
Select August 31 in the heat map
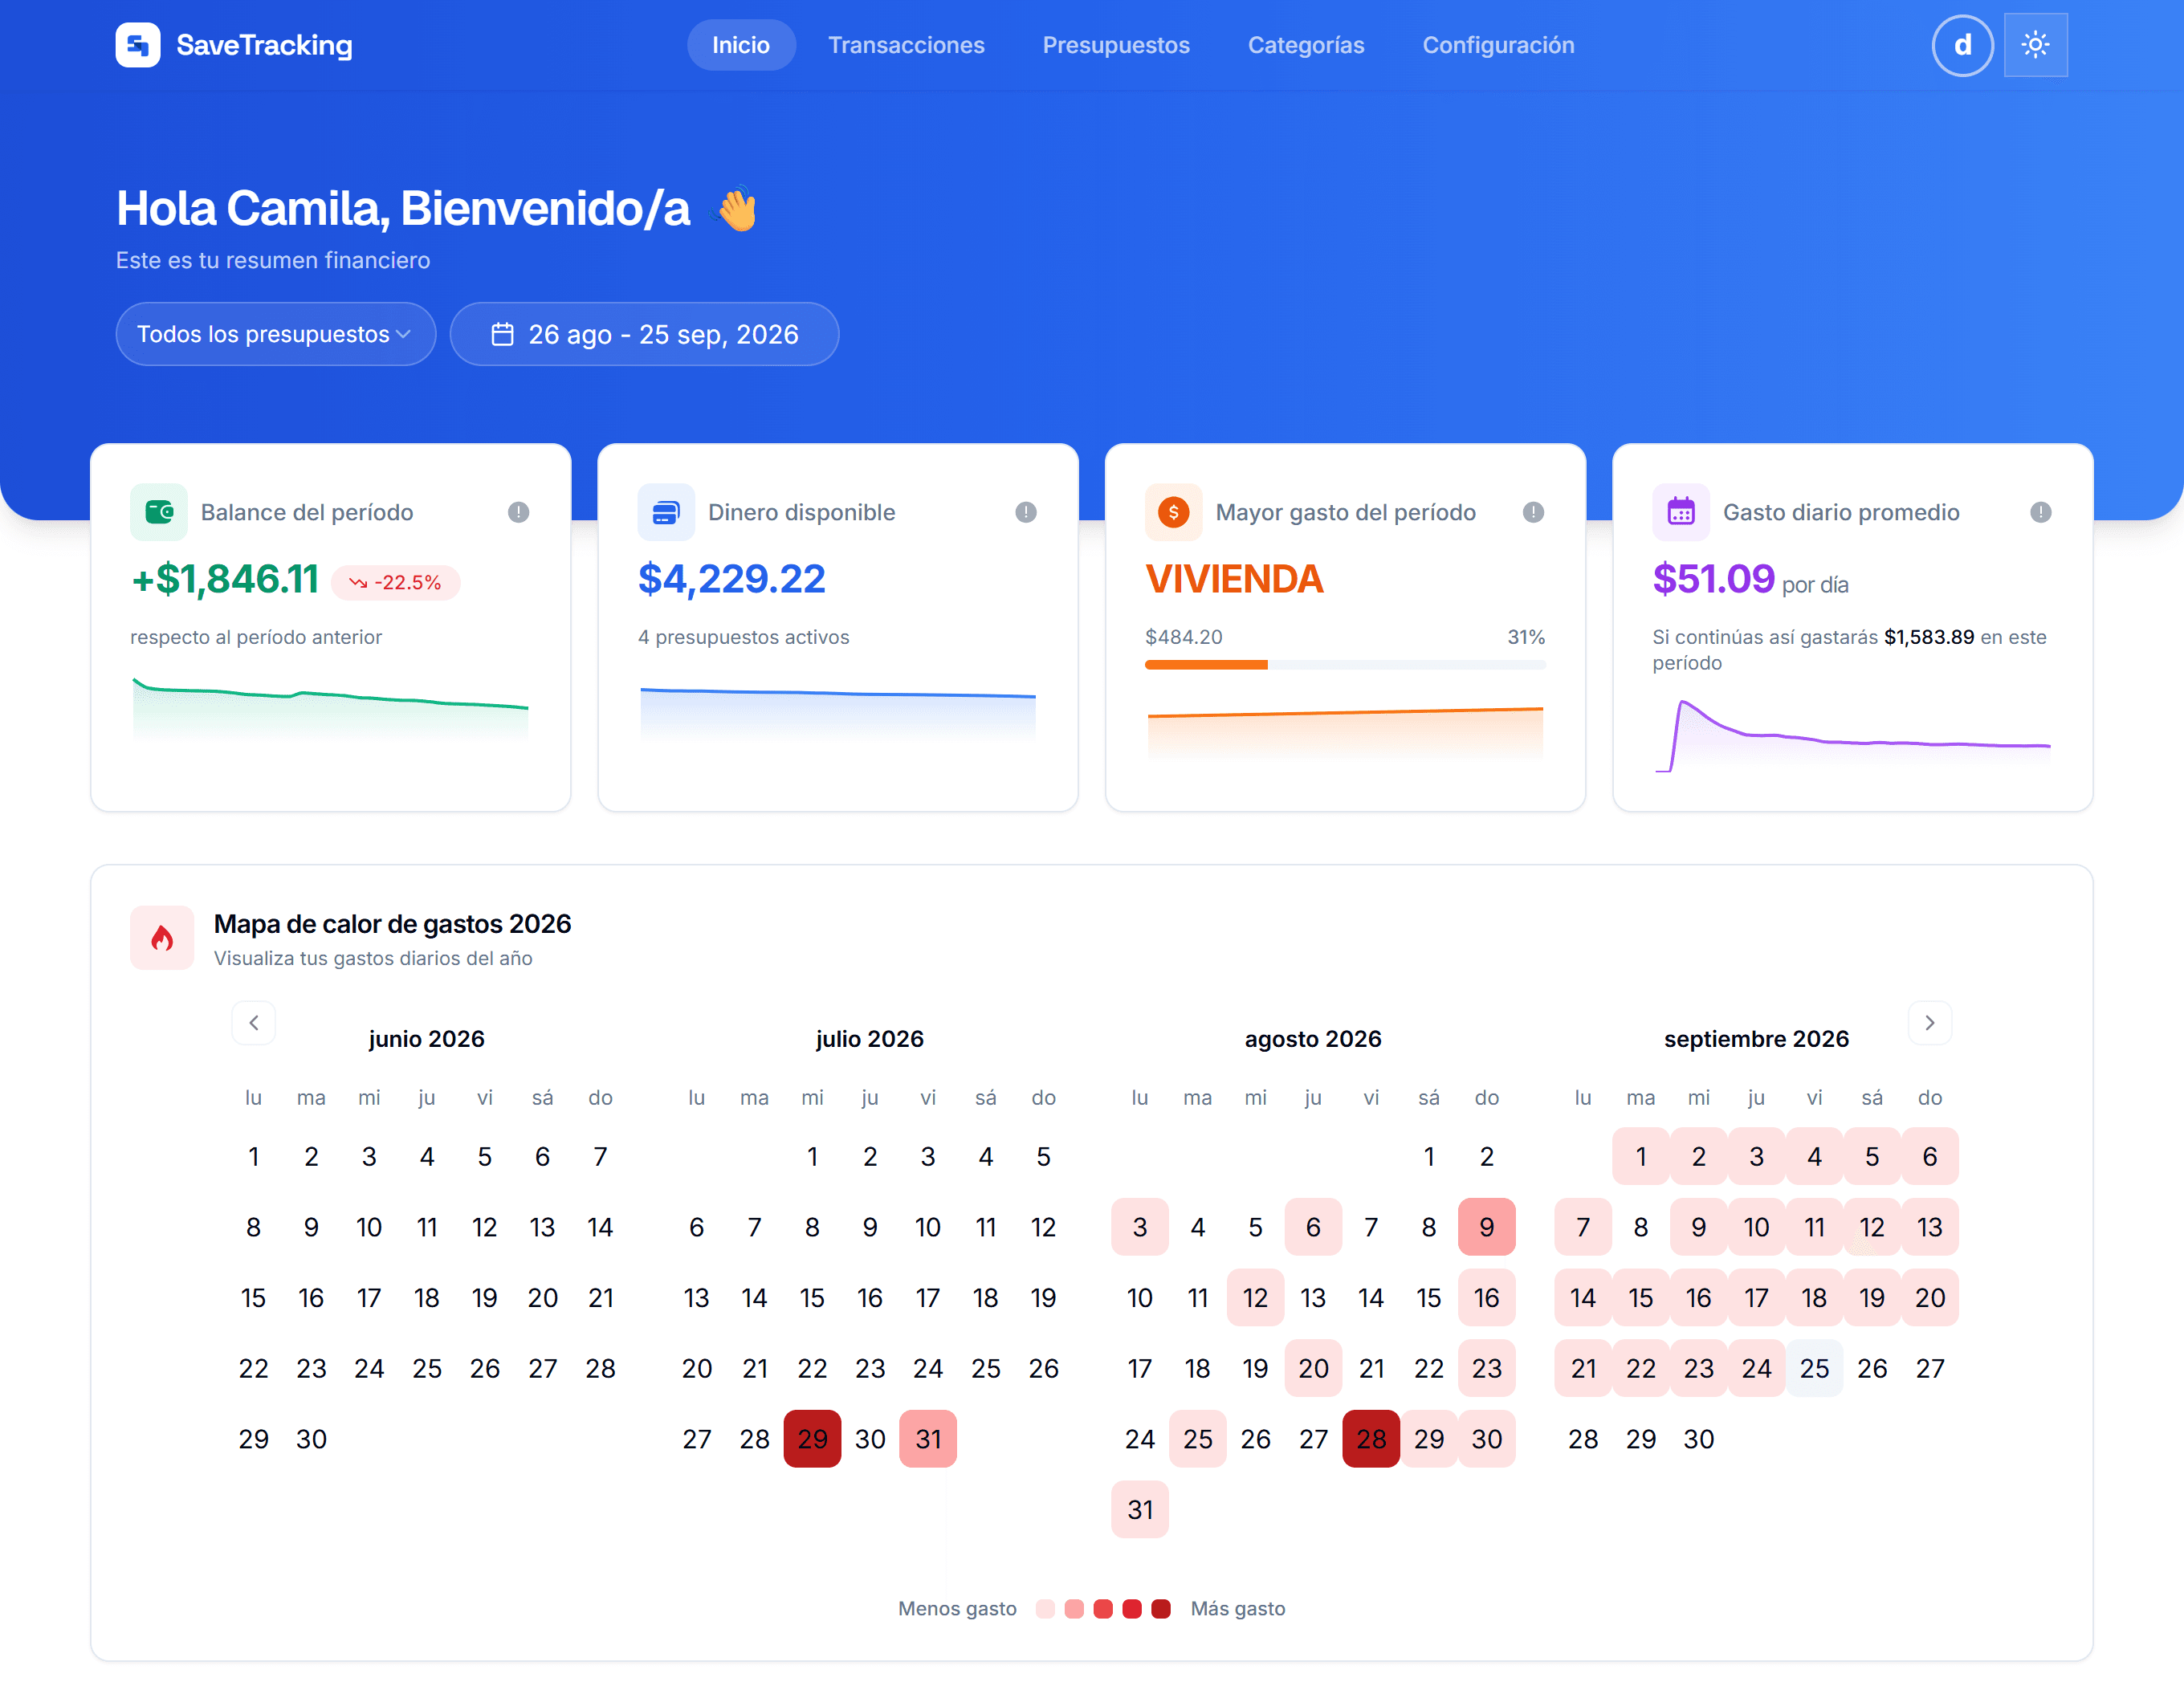coord(1140,1510)
